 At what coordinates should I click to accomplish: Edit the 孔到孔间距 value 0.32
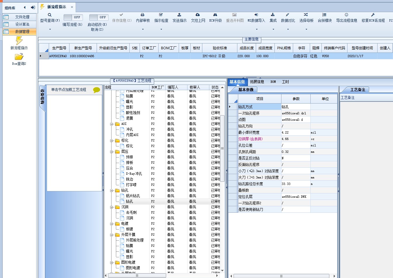click(295, 152)
